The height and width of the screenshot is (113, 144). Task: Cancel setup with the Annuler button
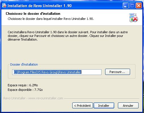128,106
